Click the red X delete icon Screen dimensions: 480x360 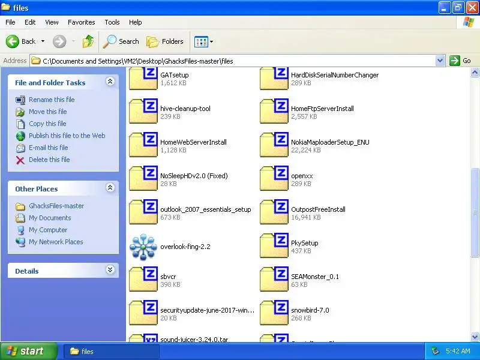pos(20,160)
